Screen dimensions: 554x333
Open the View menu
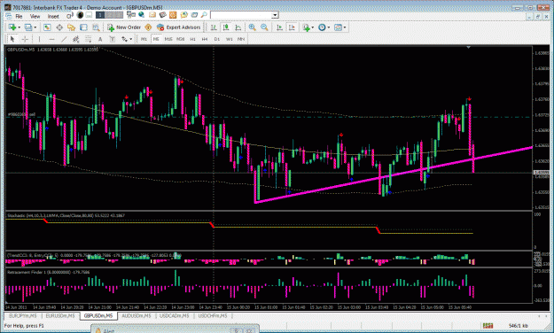[35, 16]
